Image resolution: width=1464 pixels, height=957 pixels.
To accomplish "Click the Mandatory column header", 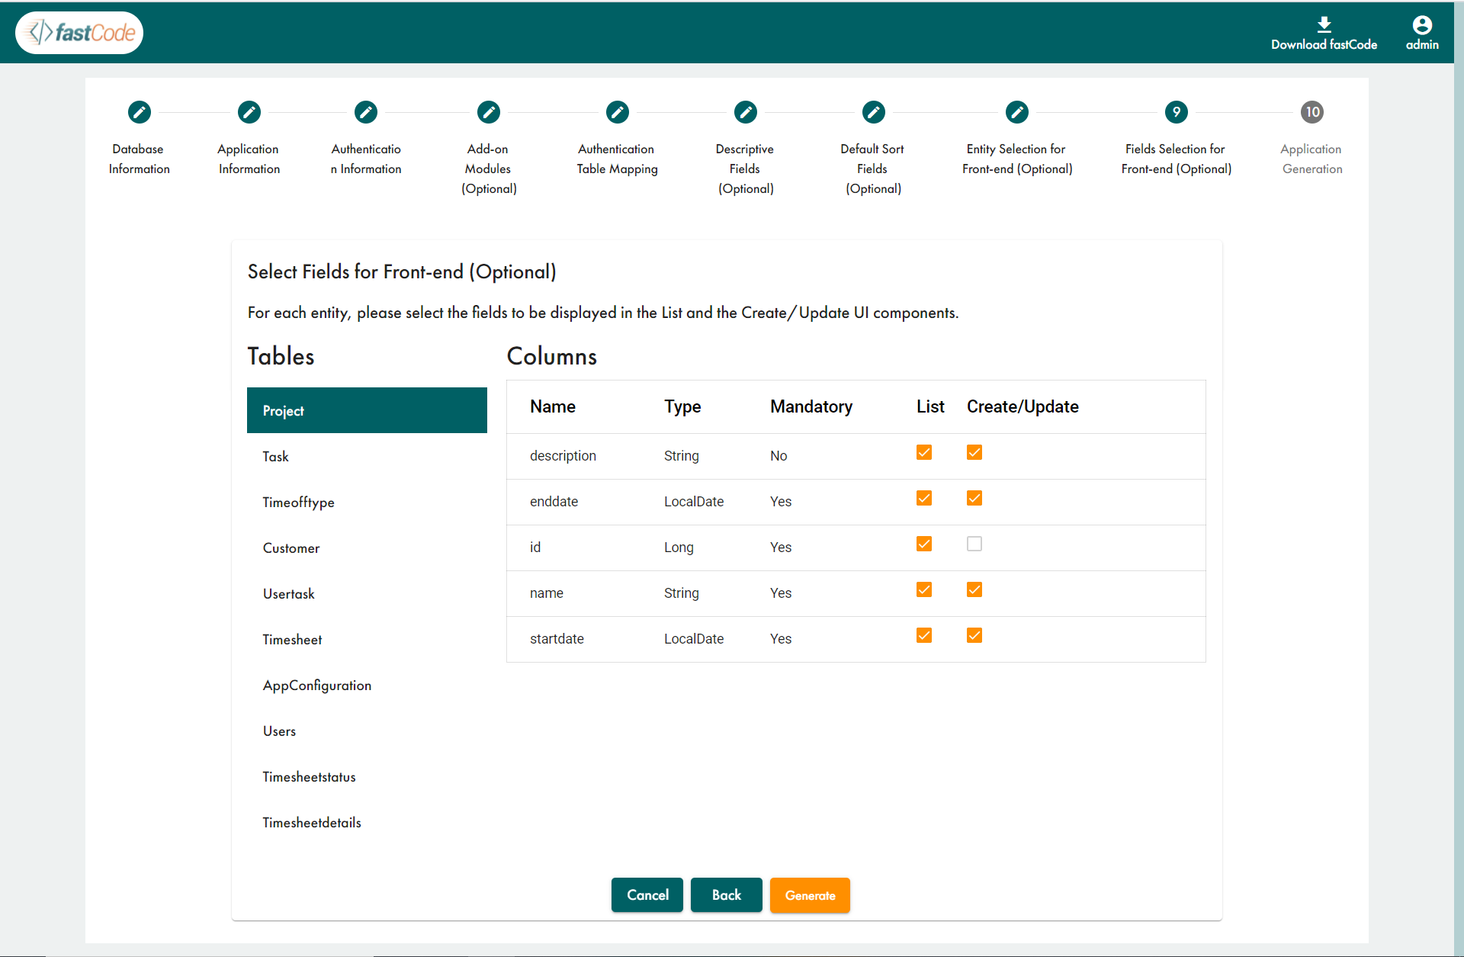I will coord(811,406).
